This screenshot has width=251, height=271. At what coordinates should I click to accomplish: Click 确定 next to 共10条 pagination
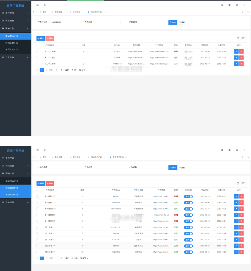(x=67, y=258)
